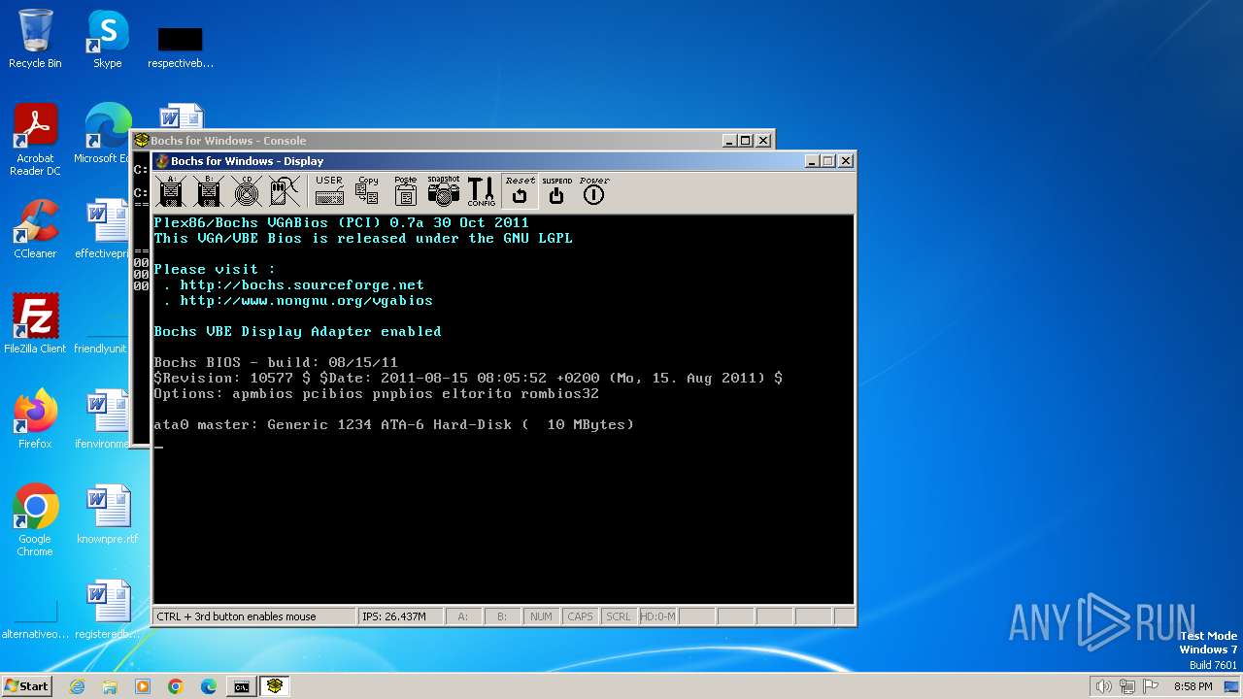Minimize the Bochs Display window
Viewport: 1243px width, 699px height.
(813, 161)
